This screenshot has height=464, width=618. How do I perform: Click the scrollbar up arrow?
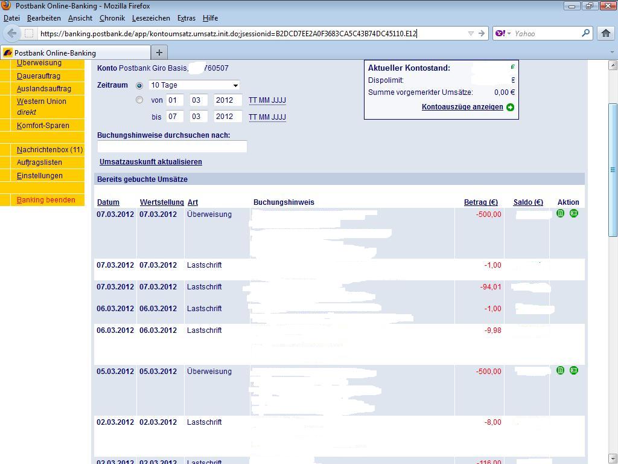(x=613, y=65)
